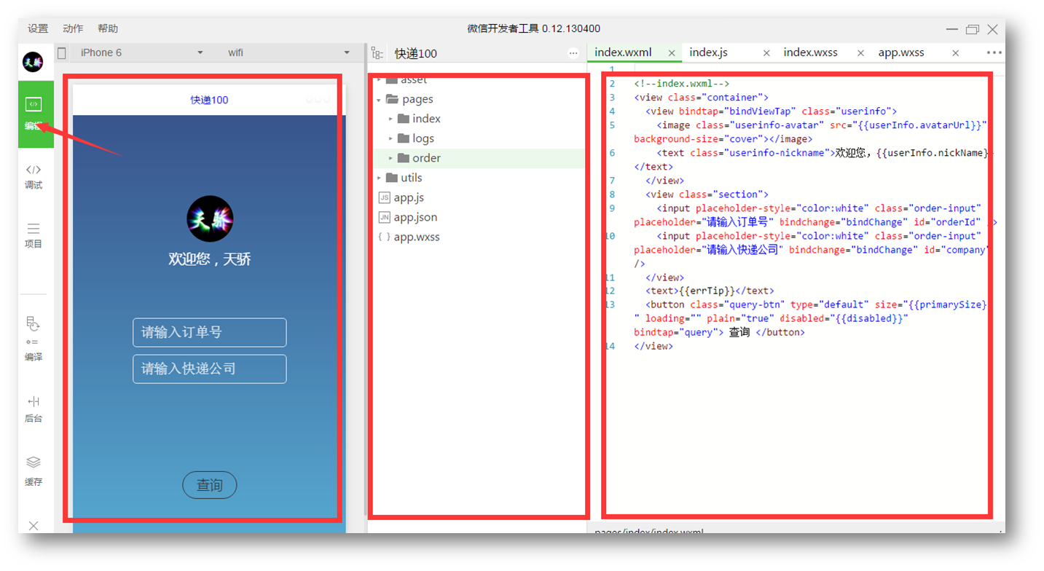Open the project tree more options (...)
Viewport: 1044px width, 571px height.
point(573,53)
